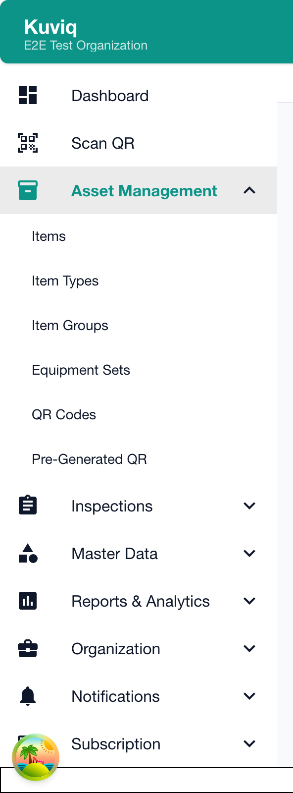Click the Notifications bell icon
This screenshot has height=793, width=293.
click(x=27, y=696)
